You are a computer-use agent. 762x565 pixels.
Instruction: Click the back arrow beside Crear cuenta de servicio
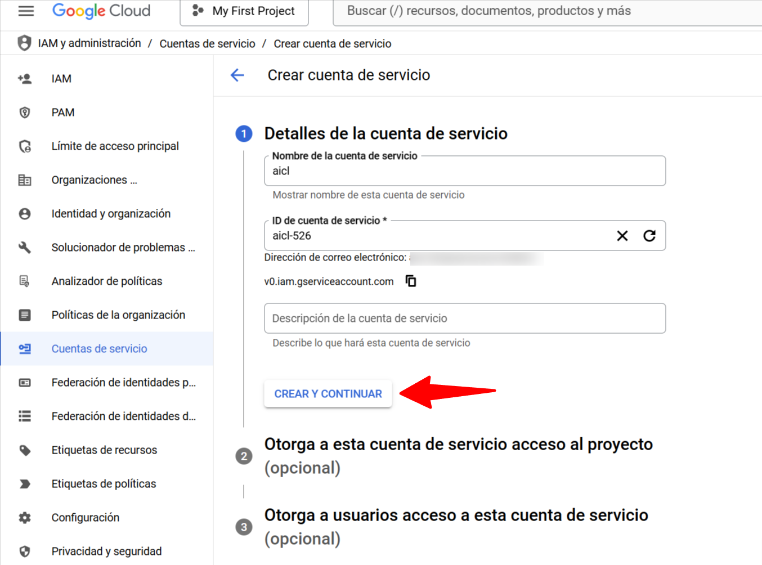(237, 75)
